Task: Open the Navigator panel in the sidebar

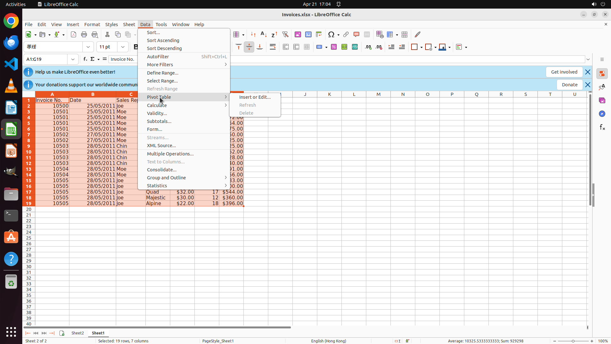Action: [x=602, y=114]
